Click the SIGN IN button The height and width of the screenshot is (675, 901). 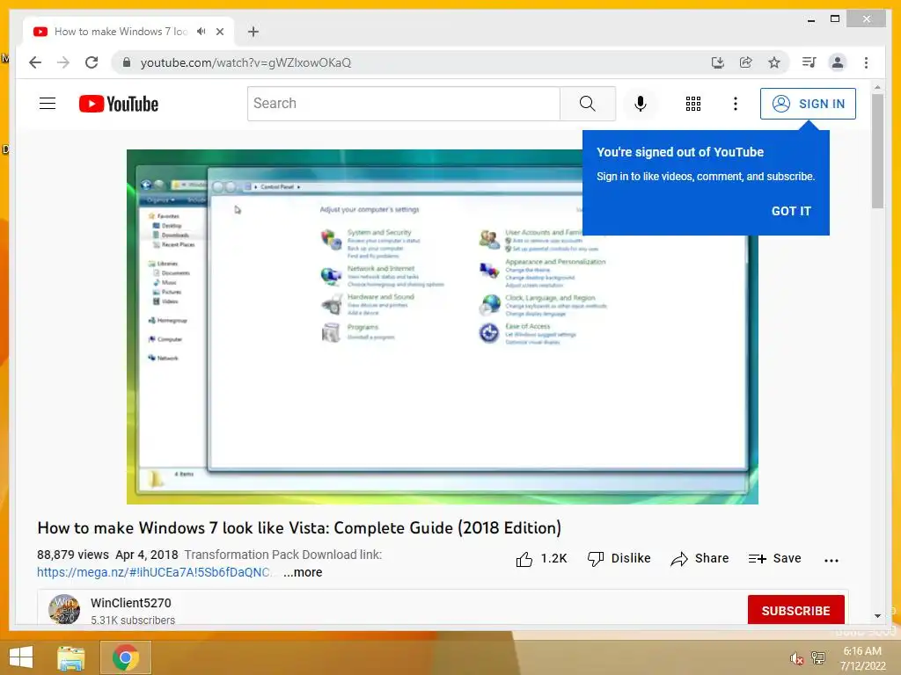[808, 104]
